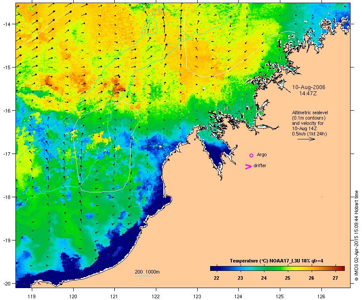Click the '-19' latitude axis label
This screenshot has width=362, height=300.
click(x=7, y=240)
